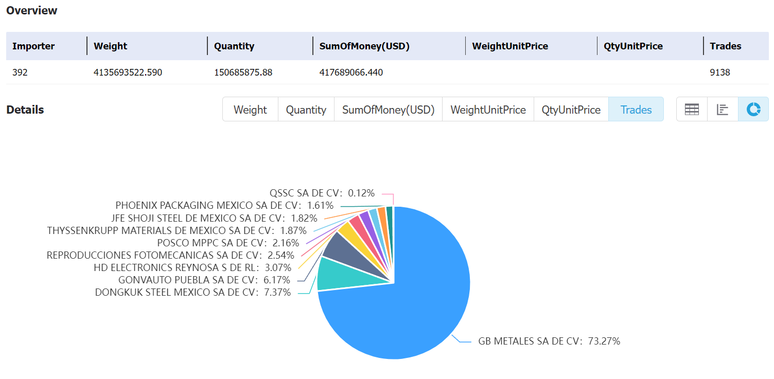Open the QtyUnitPrice details tab
This screenshot has width=774, height=379.
(x=571, y=110)
